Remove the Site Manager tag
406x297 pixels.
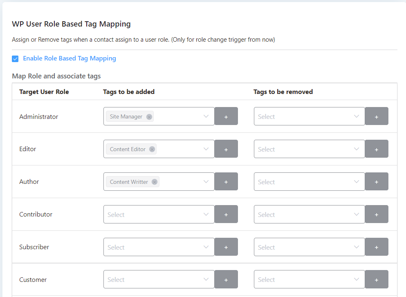pyautogui.click(x=149, y=117)
